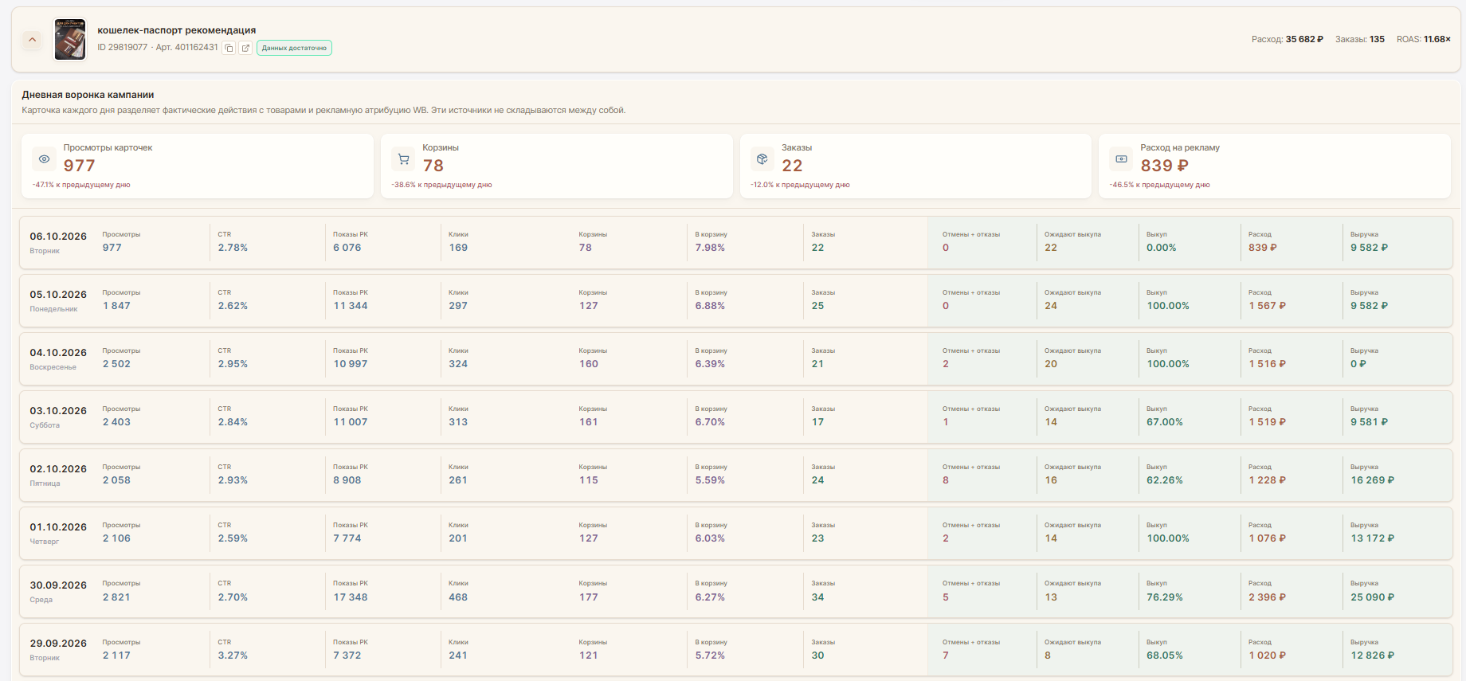
Task: Click the banknote icon for Расход на рекламу
Action: (x=1121, y=159)
